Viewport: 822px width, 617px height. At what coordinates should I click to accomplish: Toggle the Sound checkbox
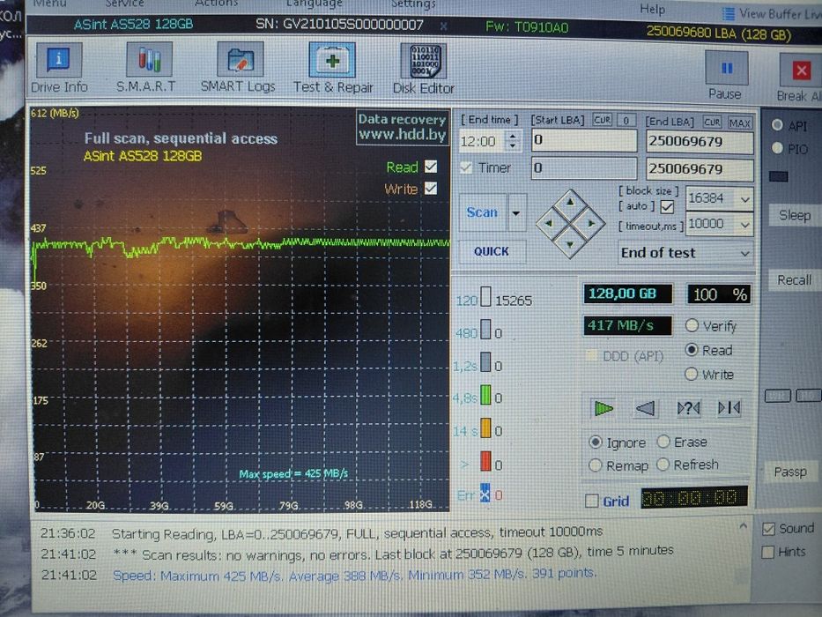point(768,529)
